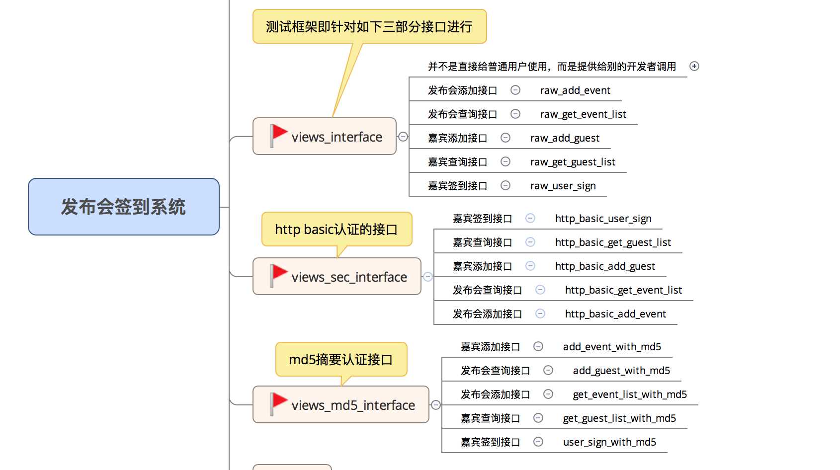This screenshot has width=840, height=470.
Task: Select the http_basic_user_sign leaf
Action: [x=603, y=219]
